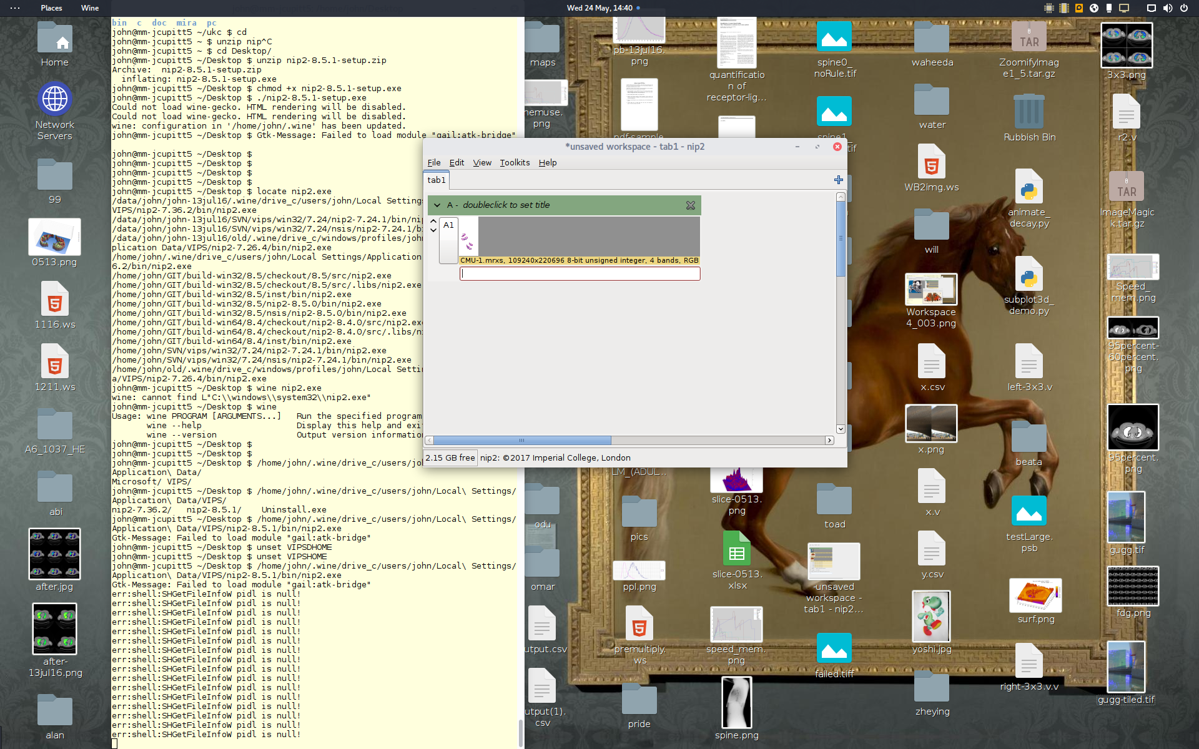
Task: Remove column A using its X icon
Action: (690, 205)
